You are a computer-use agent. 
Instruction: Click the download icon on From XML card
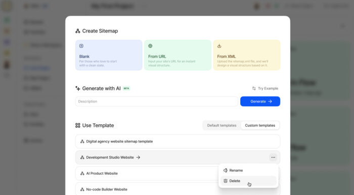click(219, 46)
